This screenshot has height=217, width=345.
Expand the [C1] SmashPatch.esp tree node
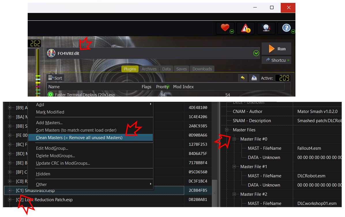coord(10,191)
